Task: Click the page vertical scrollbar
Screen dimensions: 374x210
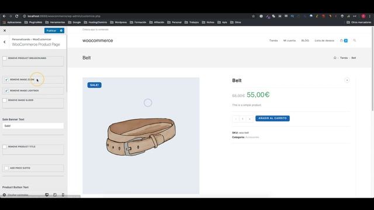Action: [373, 69]
